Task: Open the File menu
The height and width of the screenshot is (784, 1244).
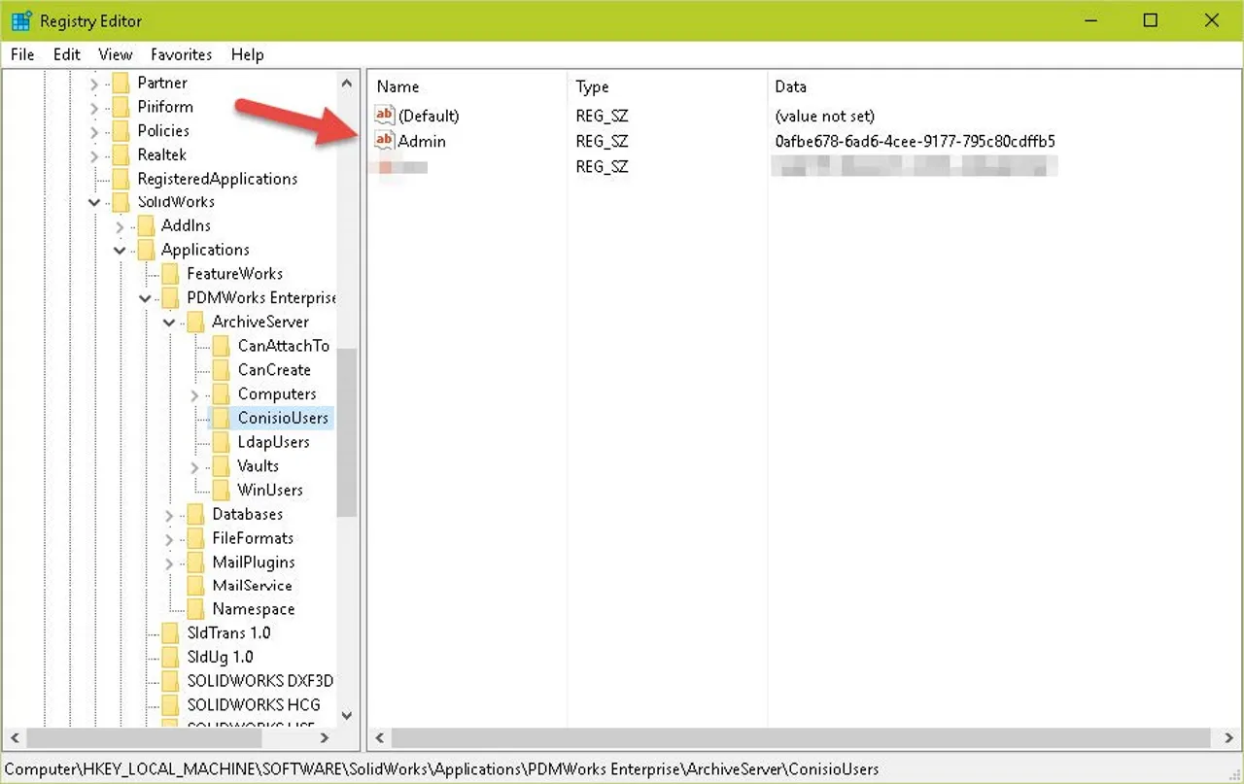Action: 22,54
